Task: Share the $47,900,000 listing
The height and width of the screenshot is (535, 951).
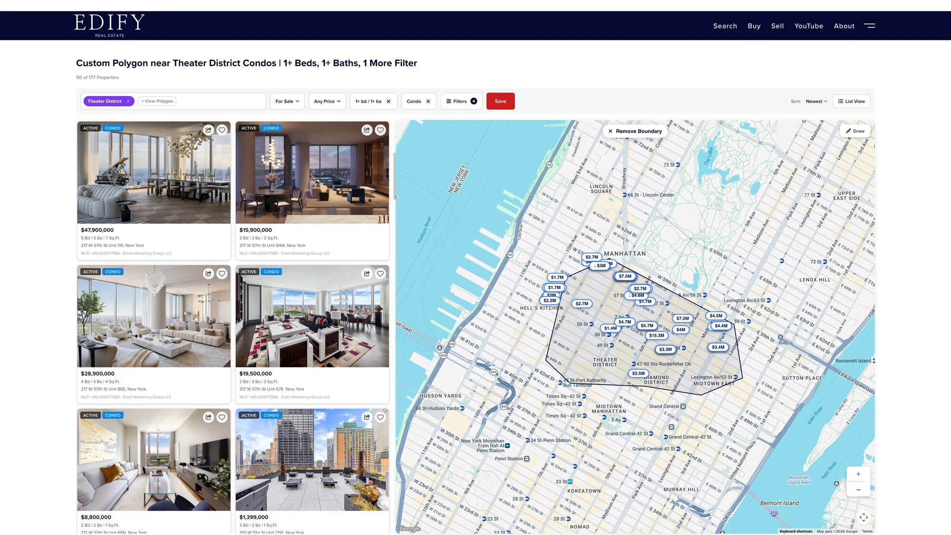Action: point(208,130)
